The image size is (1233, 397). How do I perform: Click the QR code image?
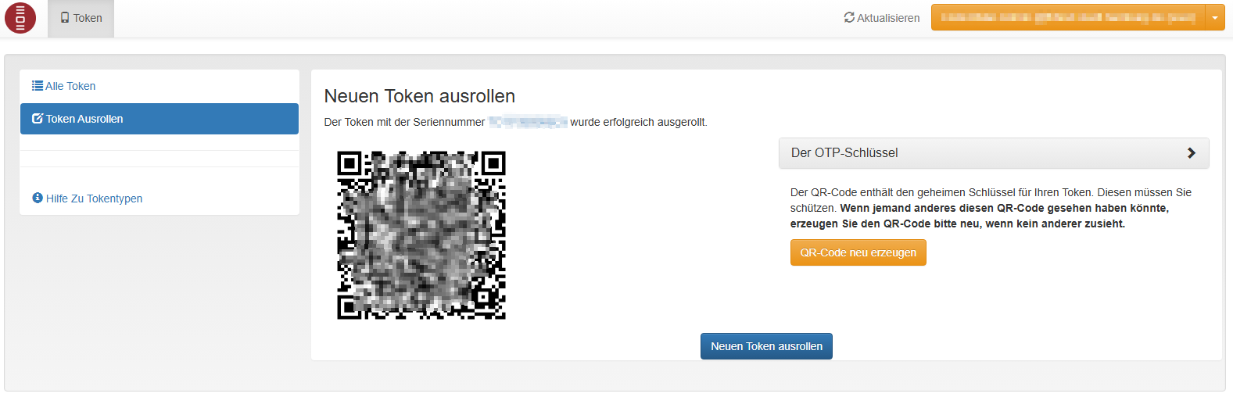coord(421,235)
